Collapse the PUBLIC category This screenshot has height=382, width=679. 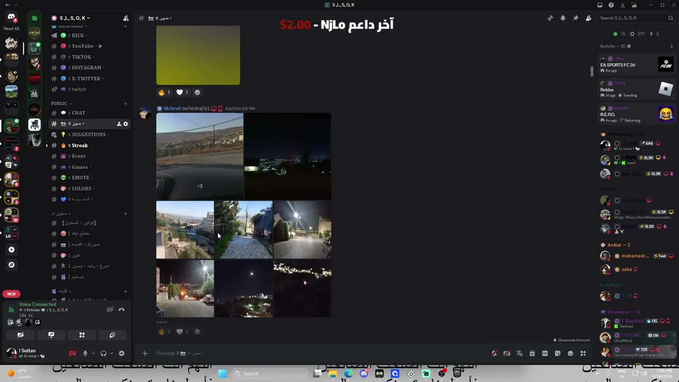(x=61, y=103)
